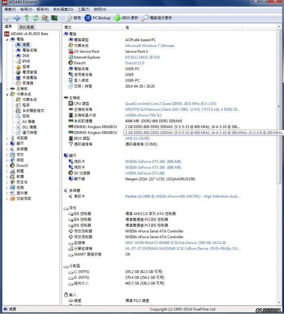This screenshot has width=284, height=314.
Task: Open the MSI P7N SLI Platinum motherboard link
Action: coord(182,109)
